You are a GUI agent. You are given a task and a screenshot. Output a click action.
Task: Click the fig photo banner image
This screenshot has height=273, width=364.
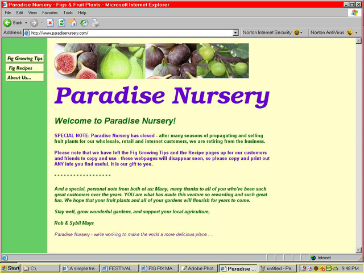pyautogui.click(x=152, y=61)
